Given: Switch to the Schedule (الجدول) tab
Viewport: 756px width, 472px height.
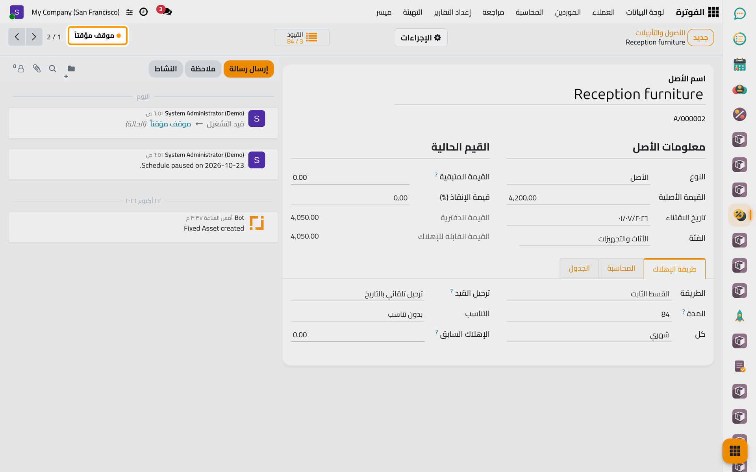Looking at the screenshot, I should pos(579,268).
